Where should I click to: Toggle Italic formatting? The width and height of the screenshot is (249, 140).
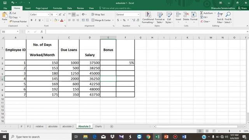pos(35,20)
